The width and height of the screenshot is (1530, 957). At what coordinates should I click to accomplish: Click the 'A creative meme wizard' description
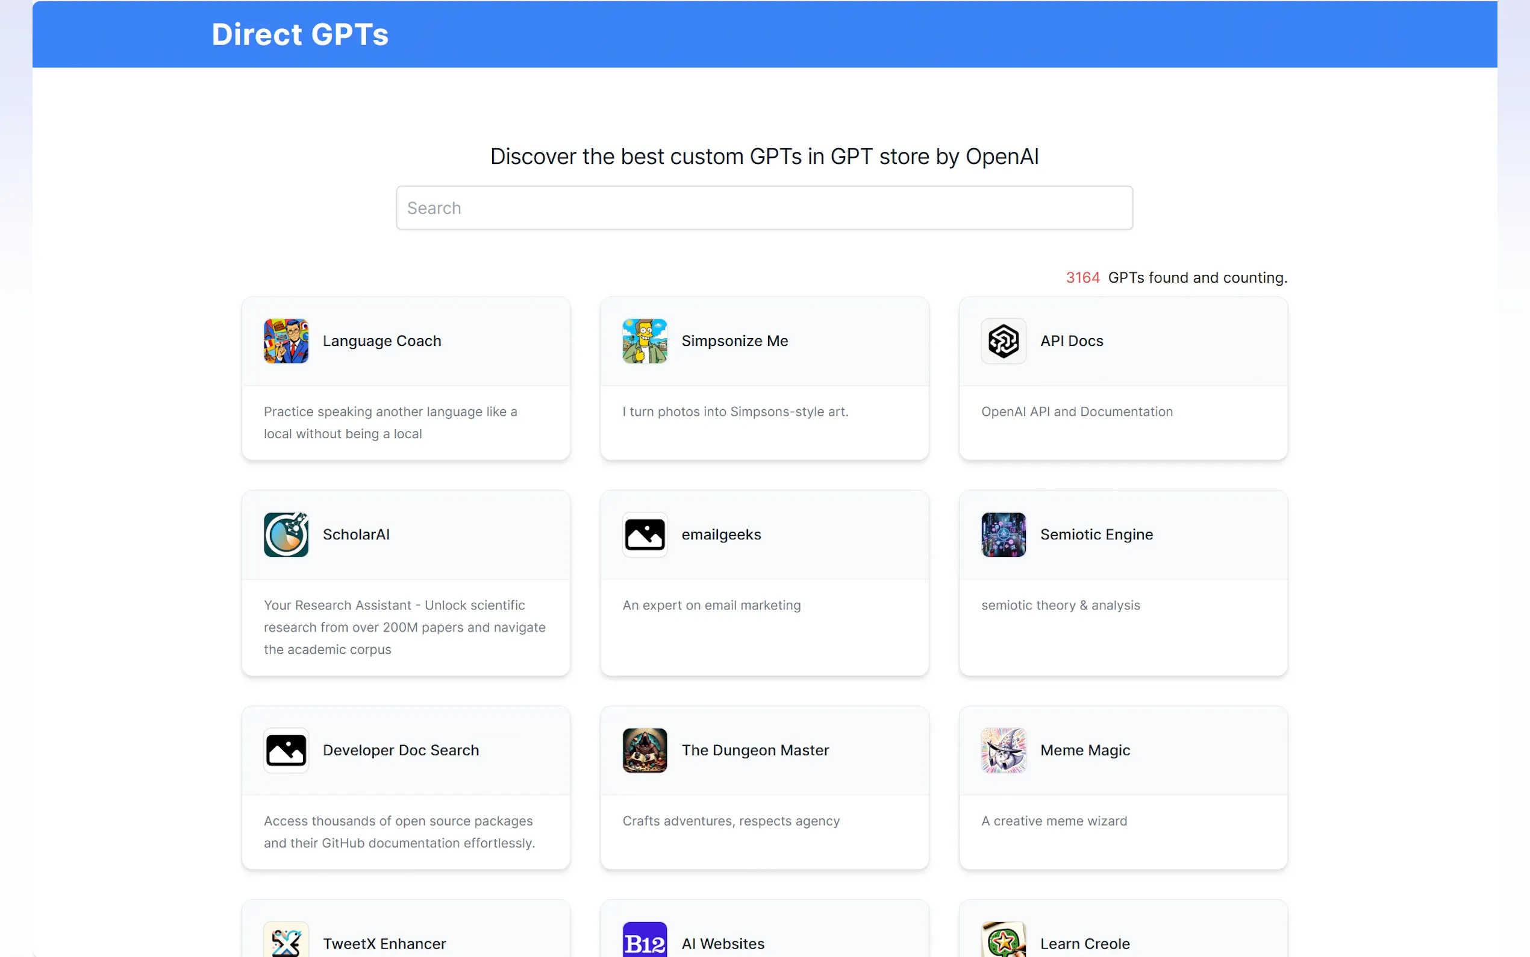(x=1054, y=820)
